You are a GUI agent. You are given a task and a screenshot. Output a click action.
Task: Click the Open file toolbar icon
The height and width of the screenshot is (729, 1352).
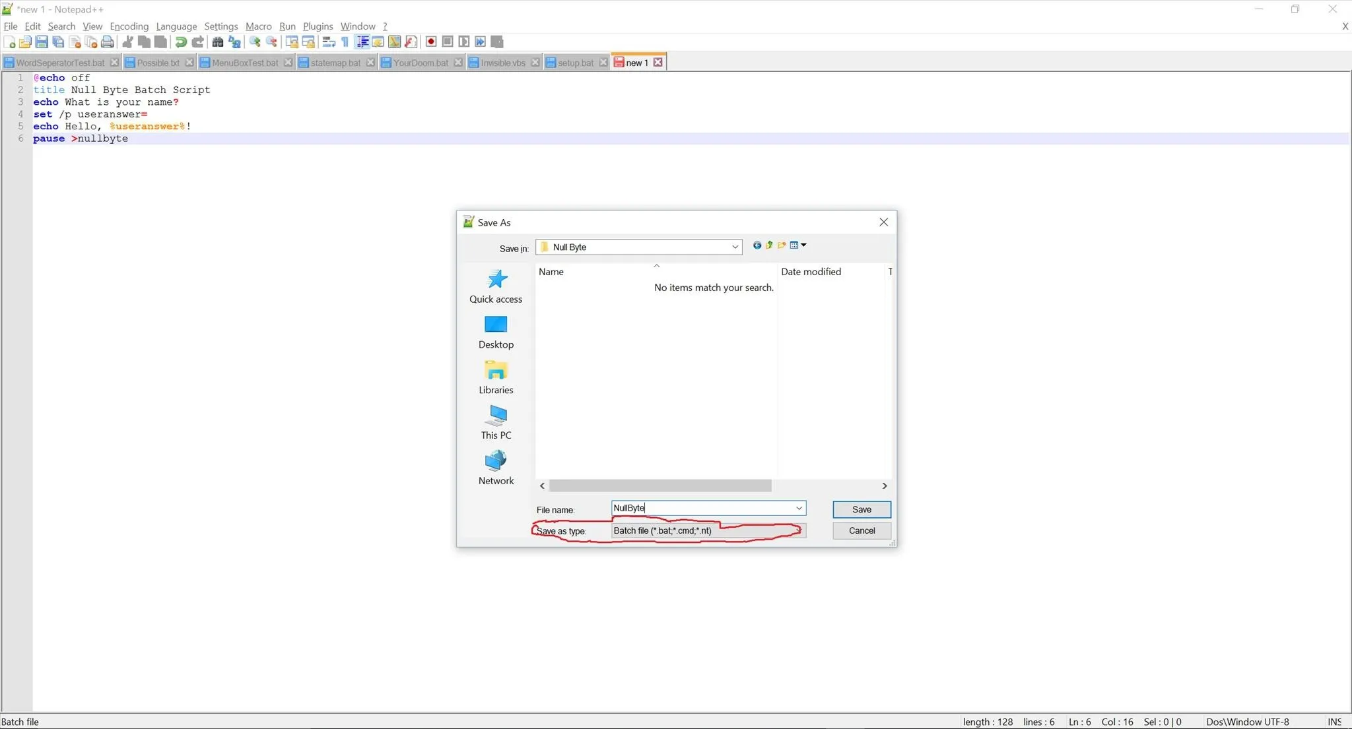(x=25, y=42)
